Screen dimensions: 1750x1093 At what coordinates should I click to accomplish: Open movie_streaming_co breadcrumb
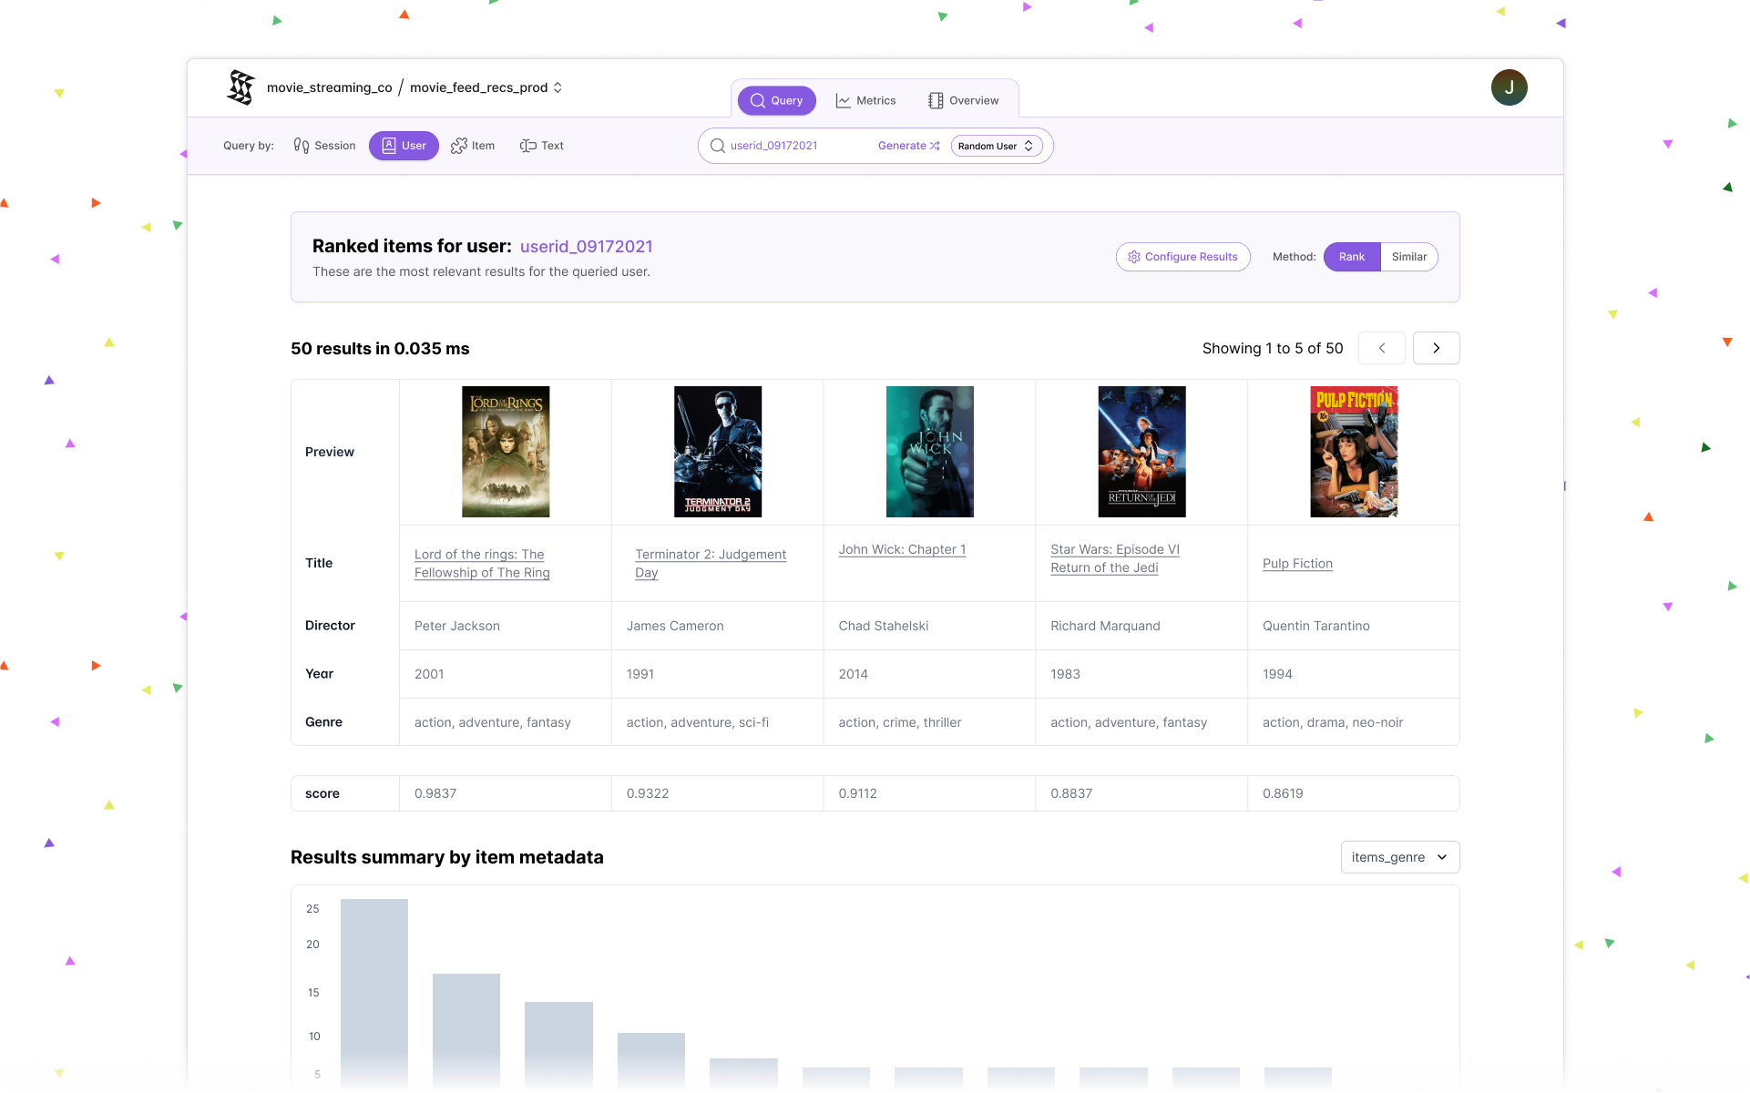[x=330, y=87]
